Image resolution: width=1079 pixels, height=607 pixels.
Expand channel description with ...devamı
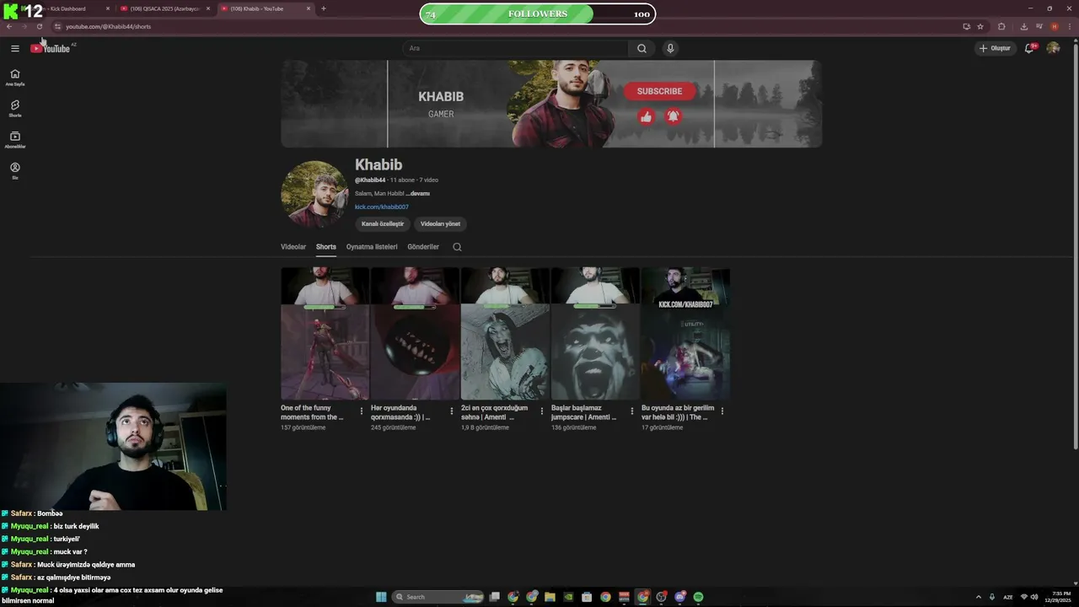[418, 193]
